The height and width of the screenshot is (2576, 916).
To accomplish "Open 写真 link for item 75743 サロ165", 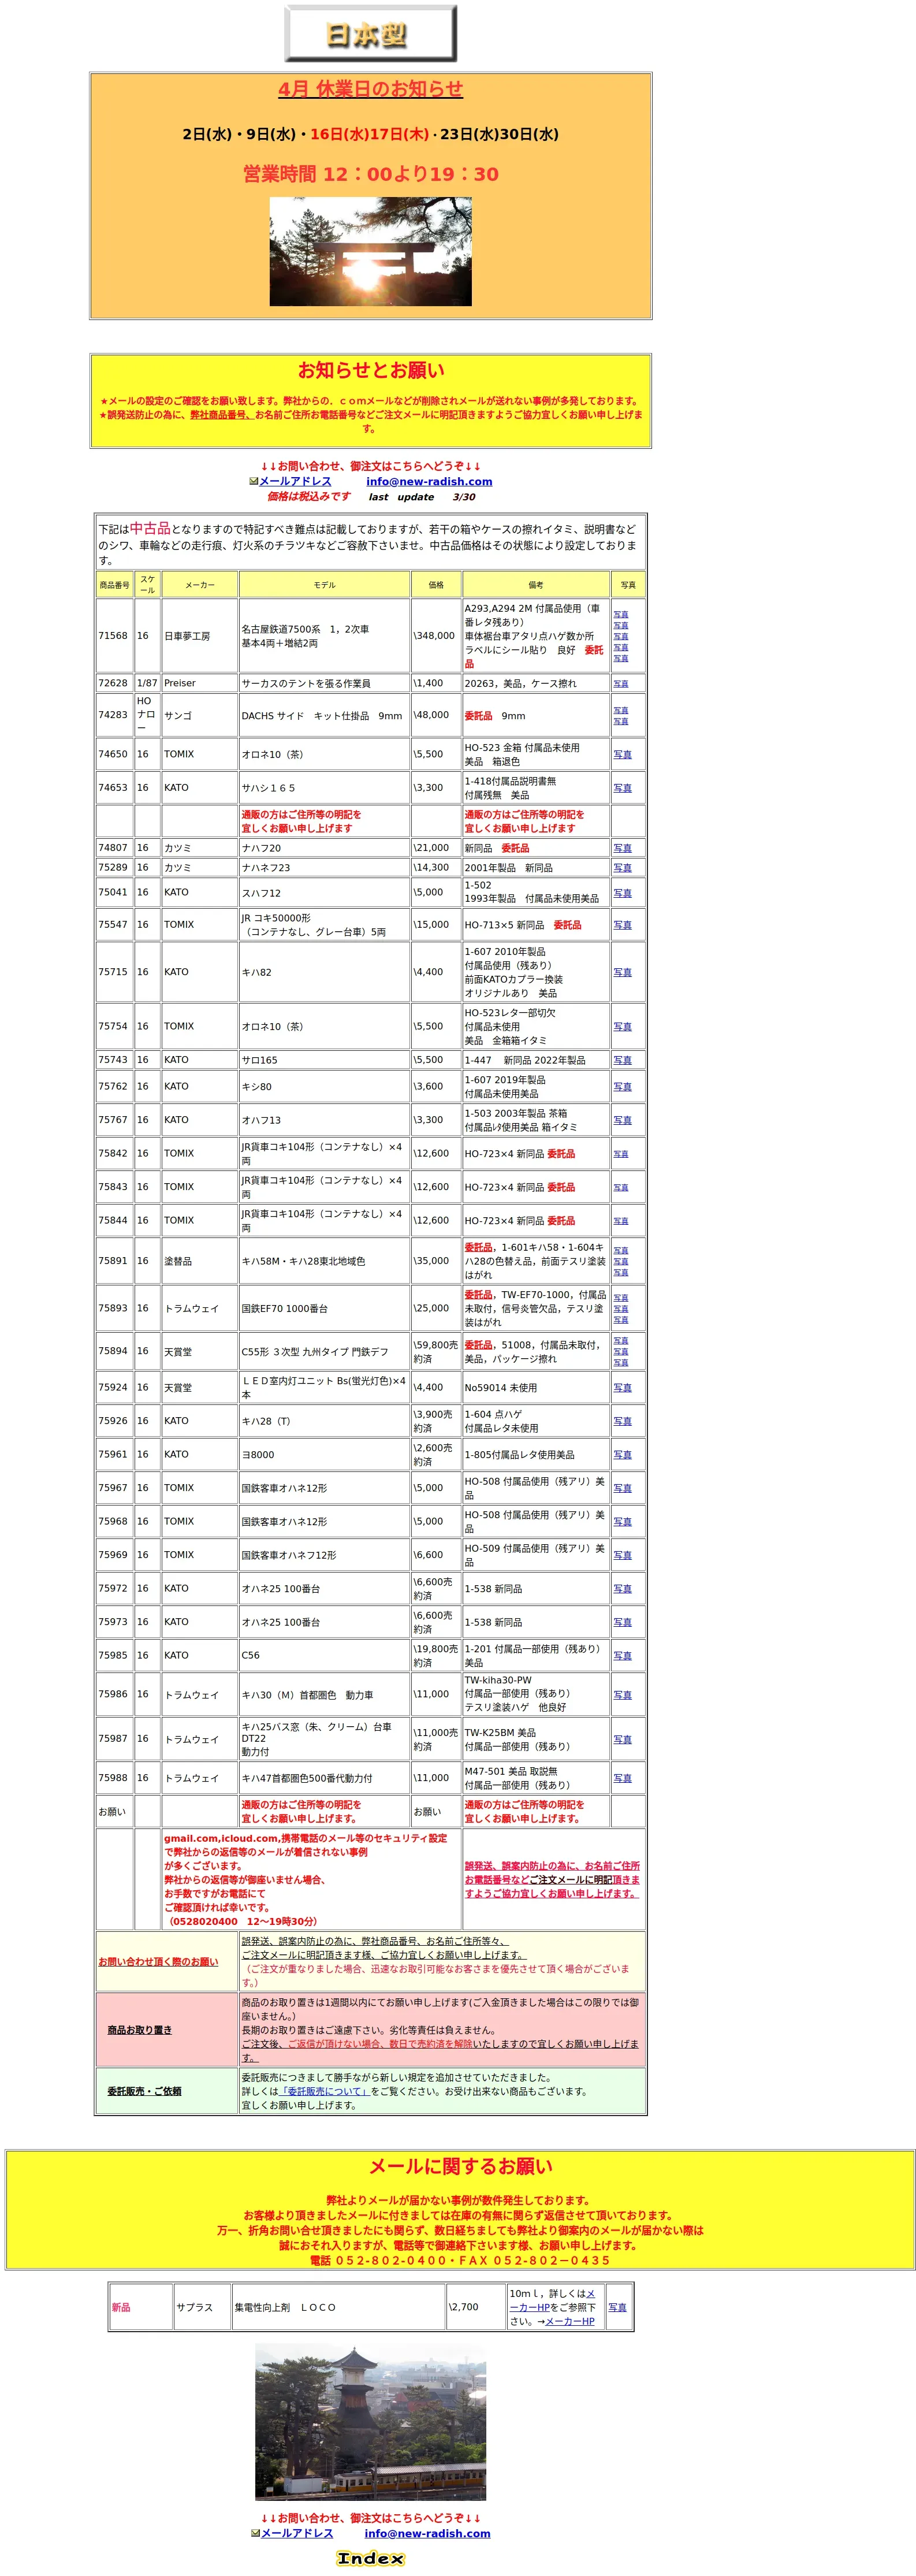I will pos(622,1060).
